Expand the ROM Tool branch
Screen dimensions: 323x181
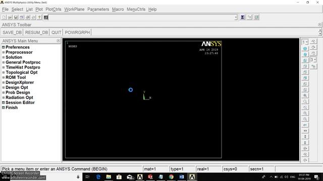coord(4,77)
